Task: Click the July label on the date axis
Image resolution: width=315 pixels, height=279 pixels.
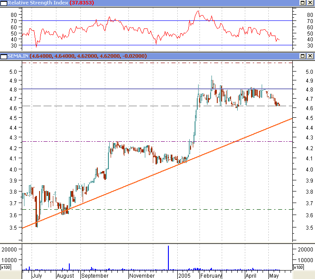Action: [x=37, y=275]
